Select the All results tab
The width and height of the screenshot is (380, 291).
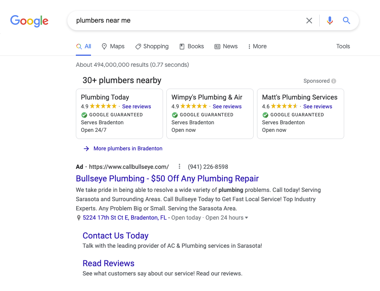(83, 46)
